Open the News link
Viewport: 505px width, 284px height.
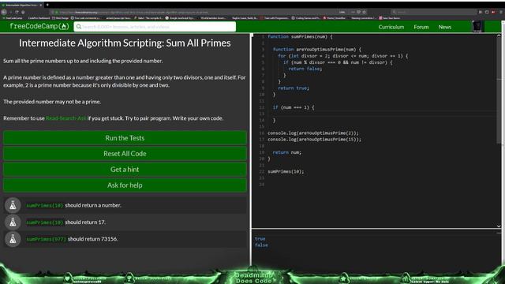444,27
